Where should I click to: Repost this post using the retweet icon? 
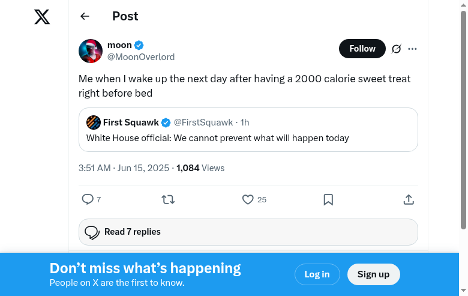tap(168, 199)
